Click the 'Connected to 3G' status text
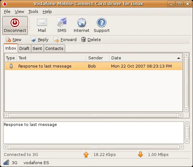The width and height of the screenshot is (193, 167). point(21,154)
